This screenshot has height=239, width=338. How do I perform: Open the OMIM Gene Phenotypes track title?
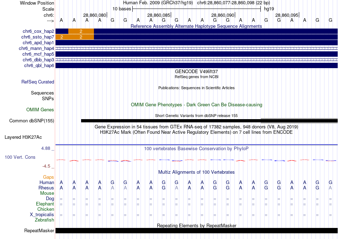point(196,105)
